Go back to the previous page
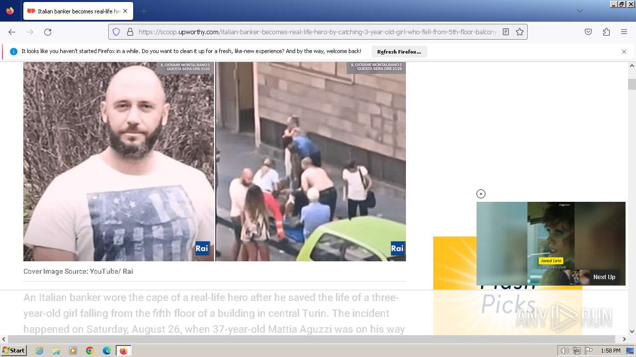This screenshot has width=636, height=357. point(12,32)
